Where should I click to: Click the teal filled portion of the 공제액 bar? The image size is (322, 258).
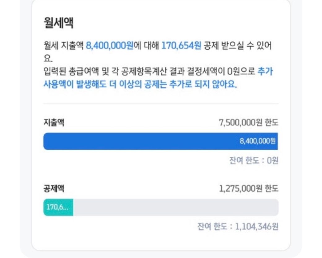coord(58,207)
